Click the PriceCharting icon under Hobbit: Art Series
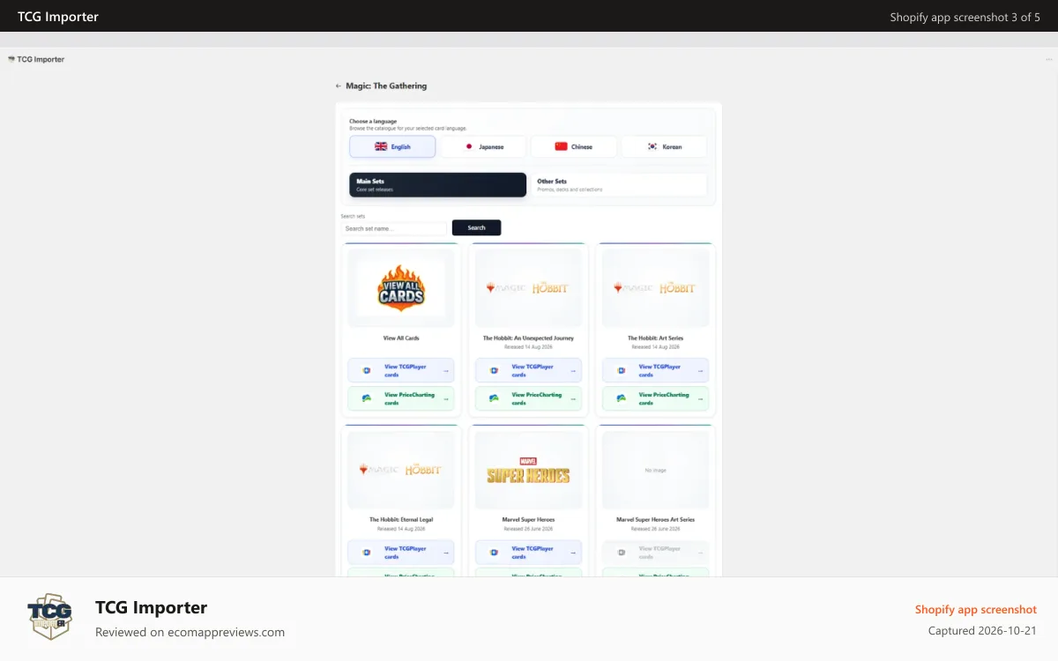This screenshot has height=661, width=1058. (621, 398)
